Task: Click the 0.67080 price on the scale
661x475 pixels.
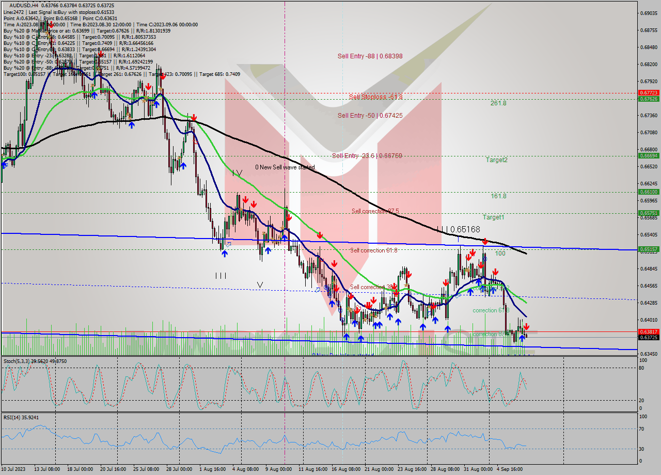Action: point(649,132)
